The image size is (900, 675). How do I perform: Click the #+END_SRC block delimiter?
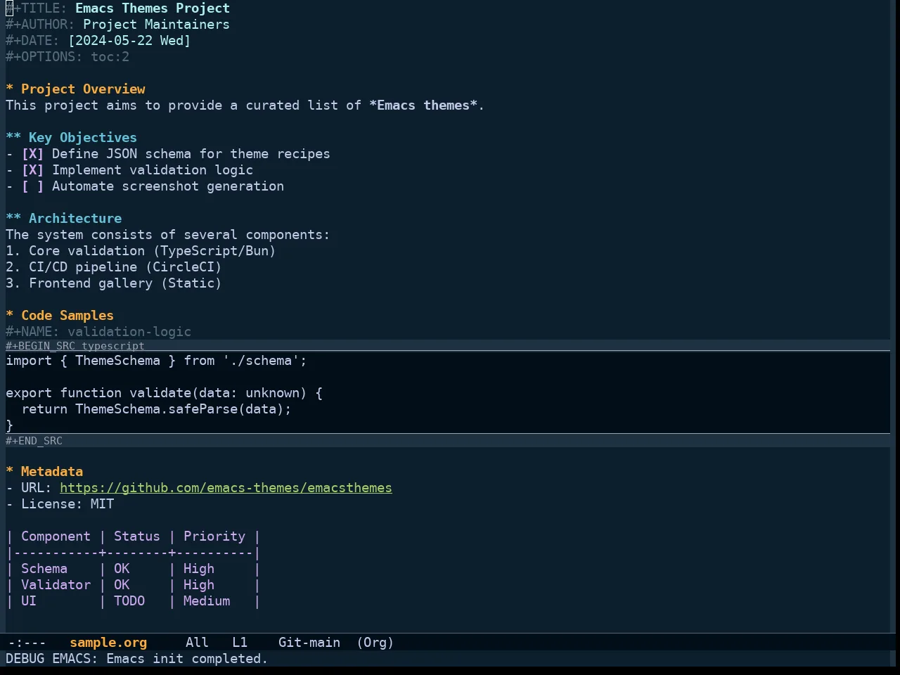click(34, 441)
